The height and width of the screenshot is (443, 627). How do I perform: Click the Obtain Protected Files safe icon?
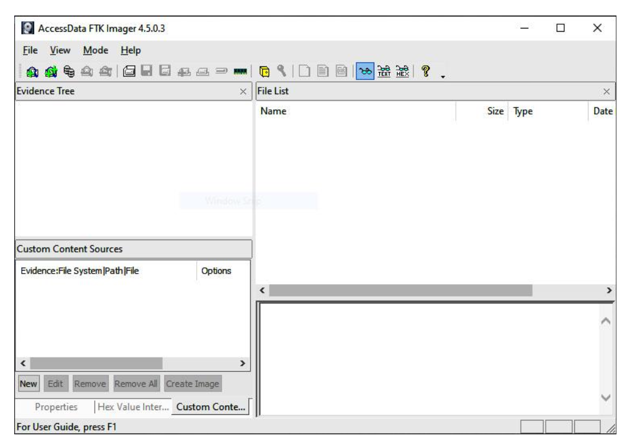tap(264, 72)
